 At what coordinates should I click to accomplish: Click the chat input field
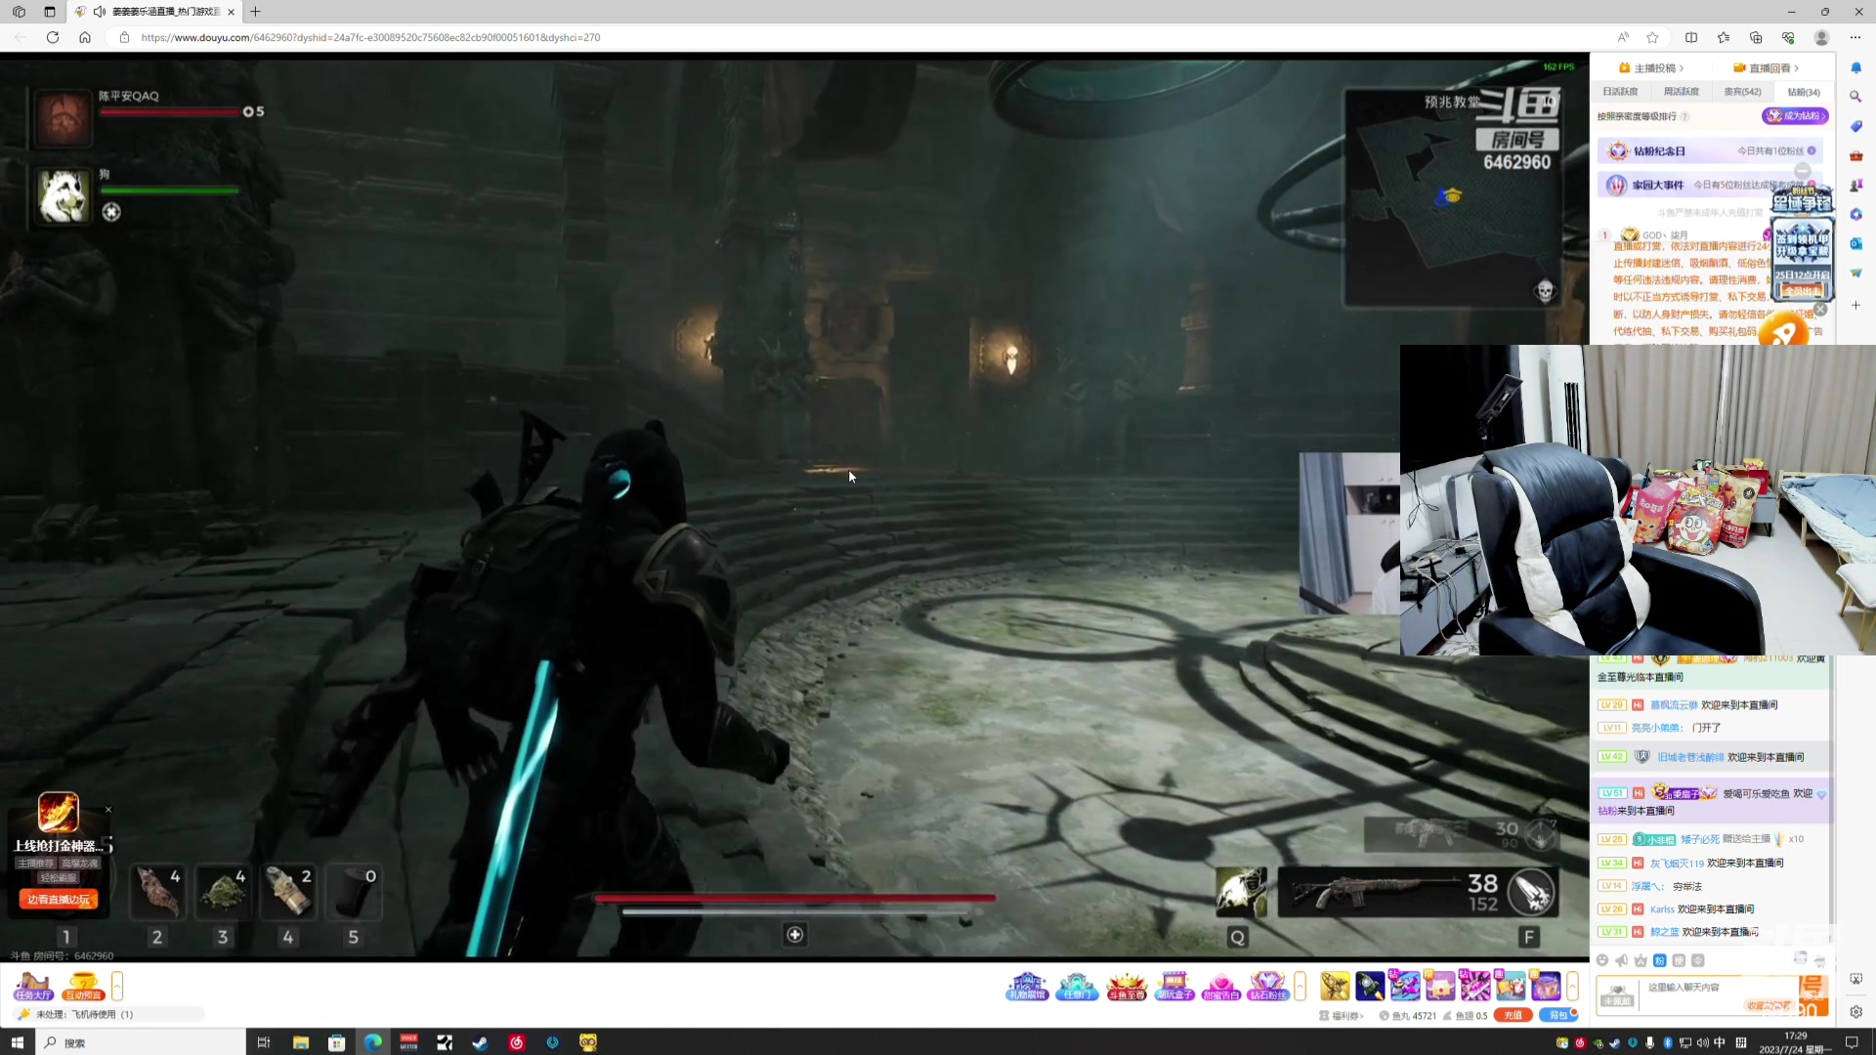tap(1720, 995)
